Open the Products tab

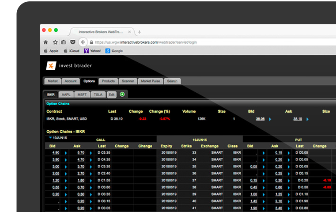(x=108, y=81)
